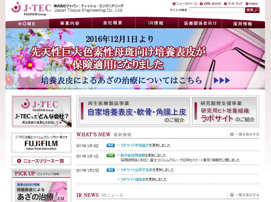
Task: Focus the サイト内検索 search field
Action: [217, 10]
